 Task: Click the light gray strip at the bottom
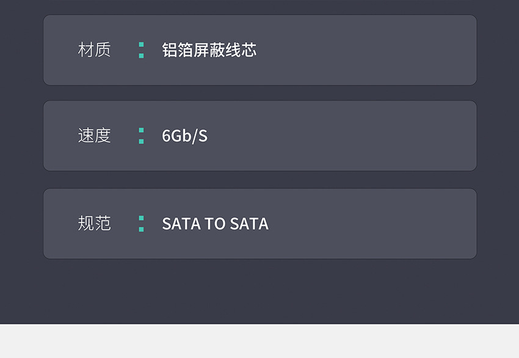click(x=259, y=341)
